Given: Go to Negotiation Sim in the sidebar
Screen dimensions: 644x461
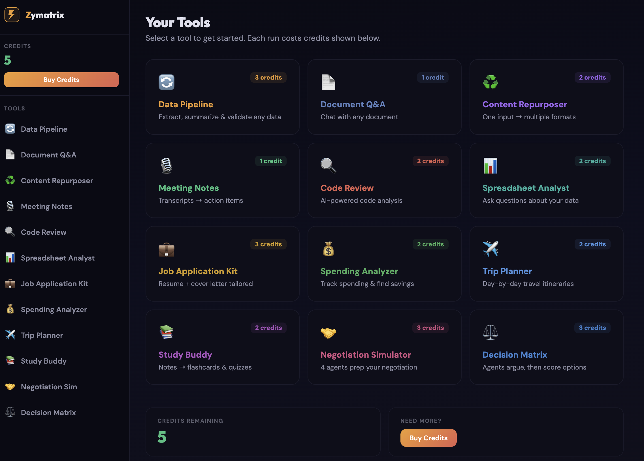Looking at the screenshot, I should 49,387.
